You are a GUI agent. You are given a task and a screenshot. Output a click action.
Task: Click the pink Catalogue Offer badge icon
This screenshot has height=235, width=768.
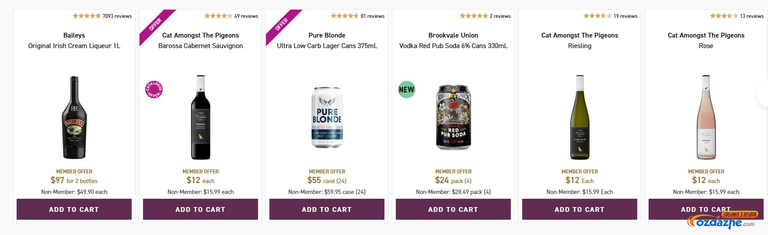click(x=154, y=90)
